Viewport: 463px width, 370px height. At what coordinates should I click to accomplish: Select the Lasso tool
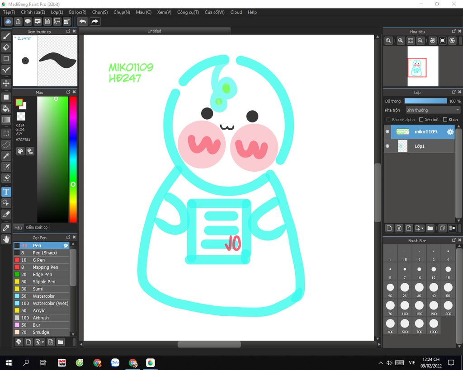6,145
